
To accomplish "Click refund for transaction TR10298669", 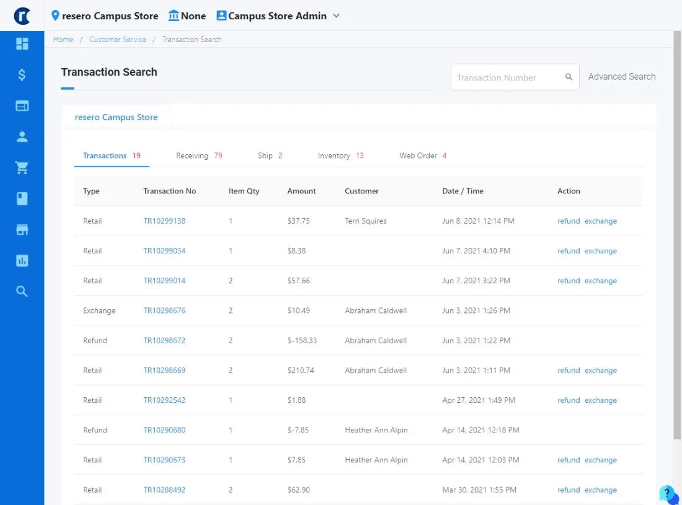I will tap(569, 371).
